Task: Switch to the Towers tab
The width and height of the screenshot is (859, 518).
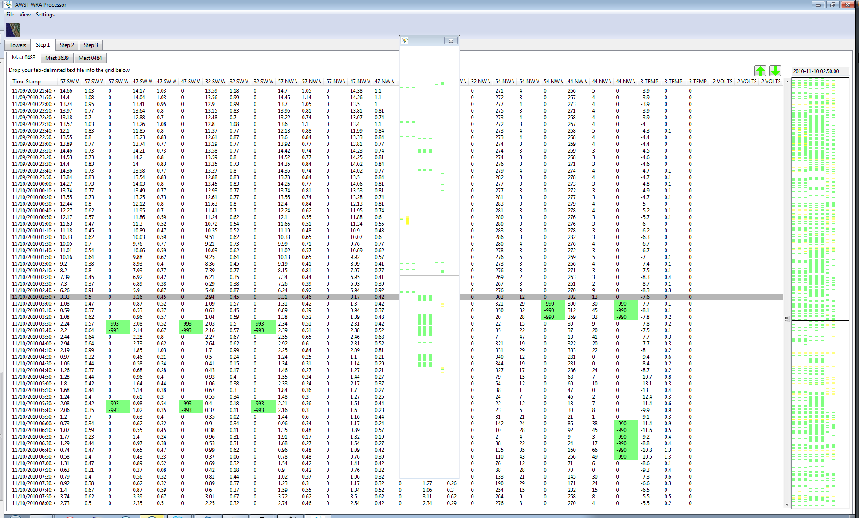Action: pos(18,45)
